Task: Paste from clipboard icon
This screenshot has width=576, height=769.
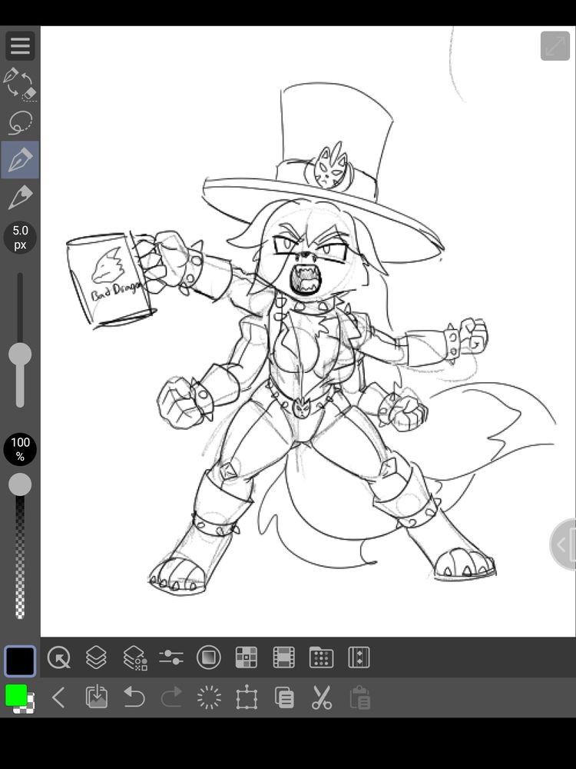Action: (359, 697)
